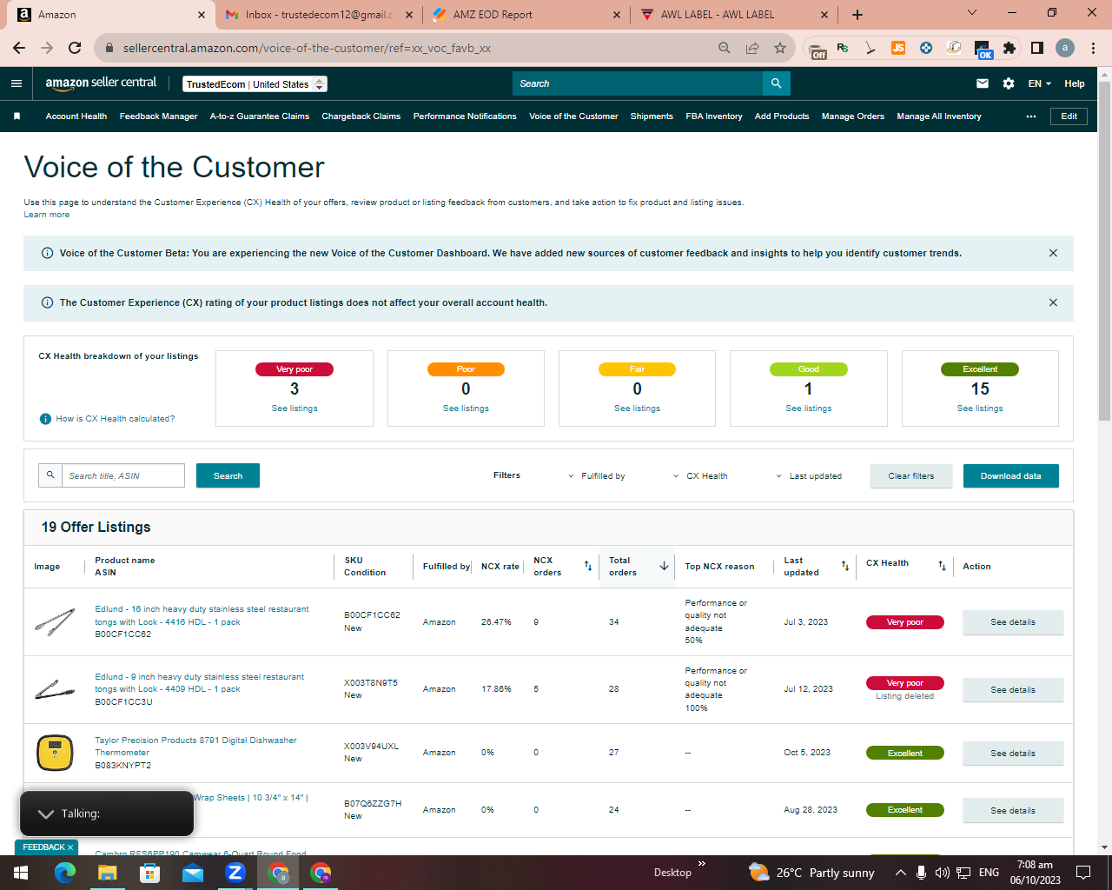Open the TrustedEcom United States account switcher
Viewport: 1112px width, 890px height.
[x=255, y=84]
